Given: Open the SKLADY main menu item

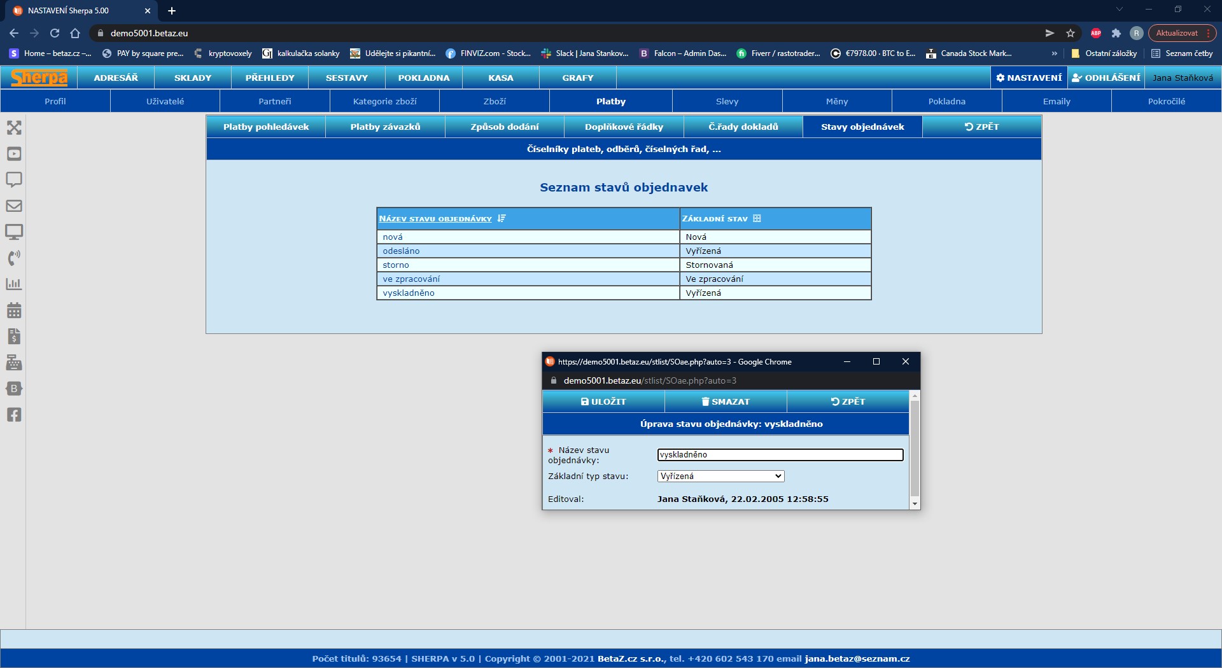Looking at the screenshot, I should (192, 78).
